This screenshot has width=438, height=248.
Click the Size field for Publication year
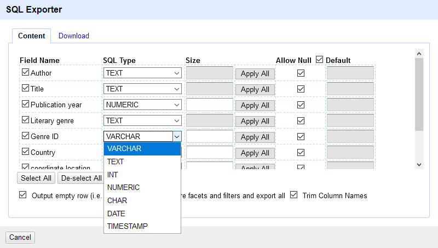pos(210,105)
